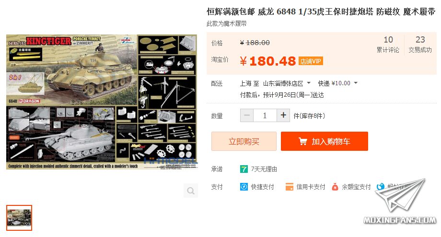The width and height of the screenshot is (441, 237).
Task: Click the 加入购物车 add to cart button
Action: (325, 141)
